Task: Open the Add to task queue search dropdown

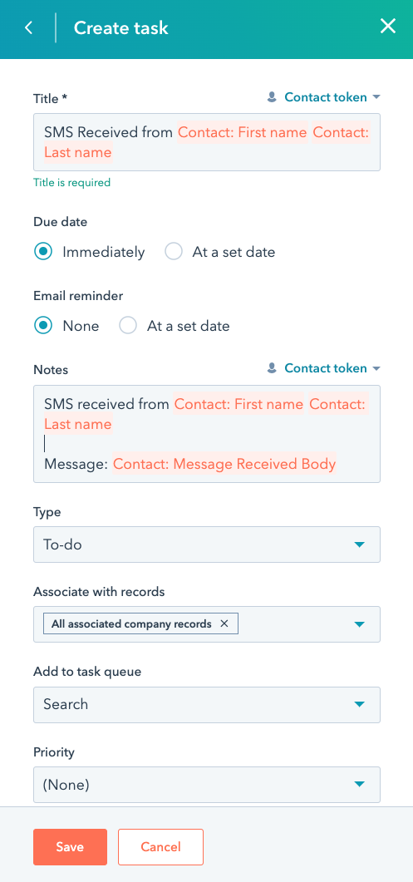Action: point(206,704)
